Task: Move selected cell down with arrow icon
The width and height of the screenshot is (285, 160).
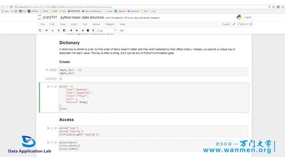Action: 77,31
